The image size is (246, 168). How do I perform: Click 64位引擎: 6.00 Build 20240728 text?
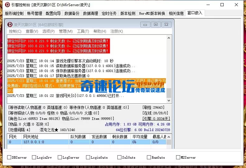[143, 130]
